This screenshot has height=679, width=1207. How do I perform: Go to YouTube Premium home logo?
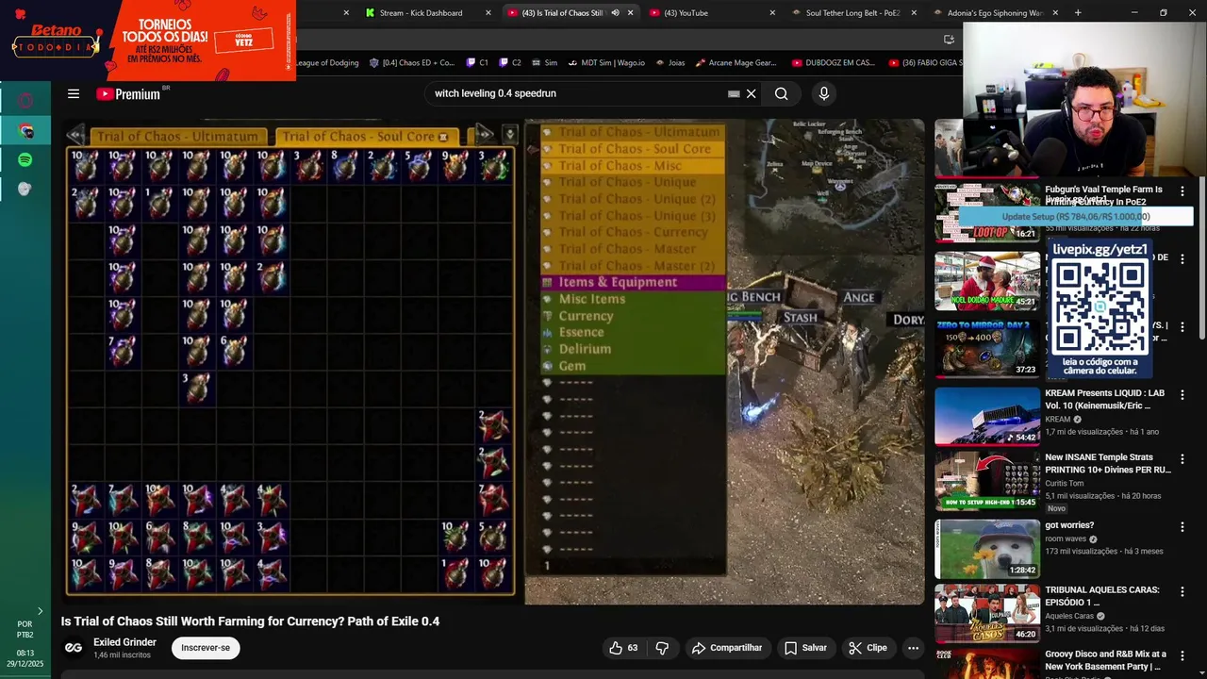(129, 93)
